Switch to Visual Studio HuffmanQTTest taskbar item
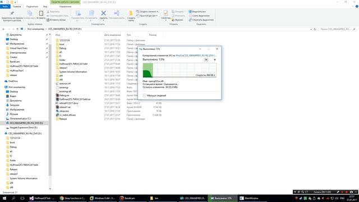Viewport: 359px width, 202px height. (x=42, y=198)
